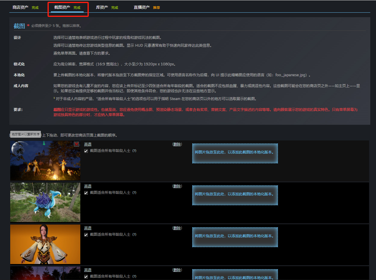
Task: Select the robed woman on orange thumbnail
Action: (45, 244)
